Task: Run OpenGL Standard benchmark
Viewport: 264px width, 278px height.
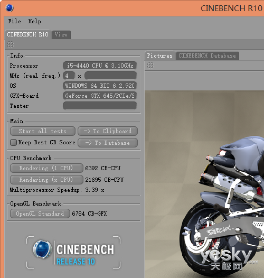Action: point(40,214)
